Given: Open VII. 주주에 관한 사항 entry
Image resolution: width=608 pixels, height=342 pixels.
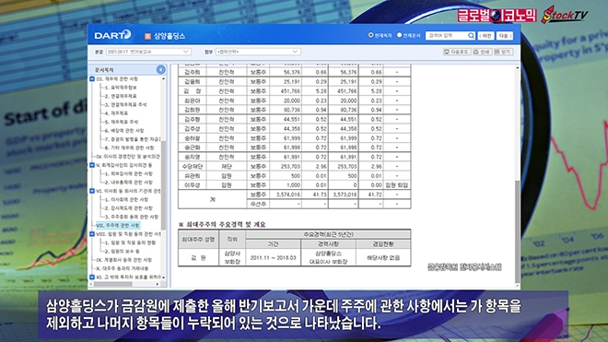Looking at the screenshot, I should point(118,225).
